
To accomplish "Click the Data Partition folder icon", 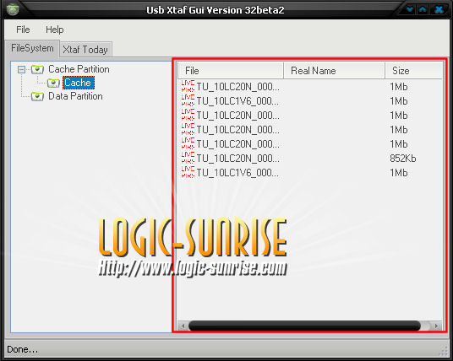I will click(37, 97).
